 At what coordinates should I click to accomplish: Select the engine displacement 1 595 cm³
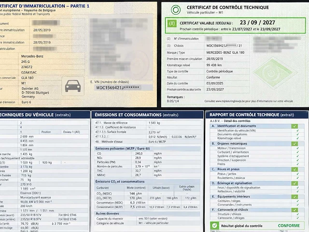click(x=28, y=188)
